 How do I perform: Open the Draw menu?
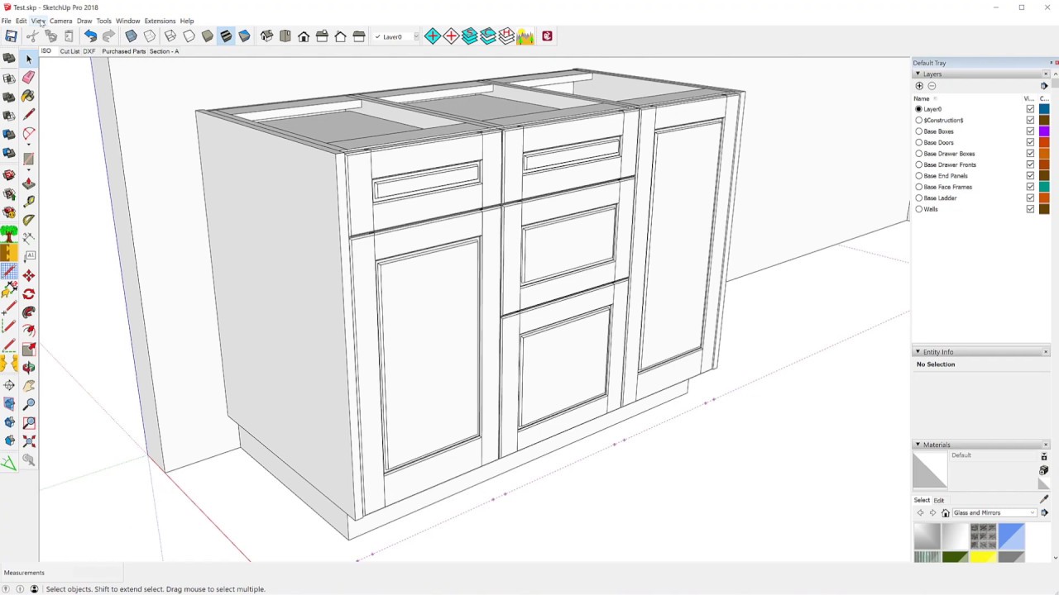(x=84, y=21)
